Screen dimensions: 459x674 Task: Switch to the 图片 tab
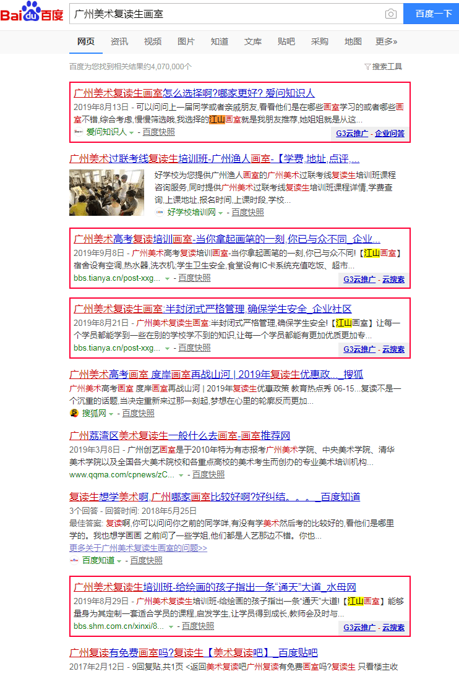186,41
